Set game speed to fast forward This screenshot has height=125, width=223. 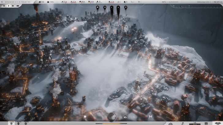[13, 6]
